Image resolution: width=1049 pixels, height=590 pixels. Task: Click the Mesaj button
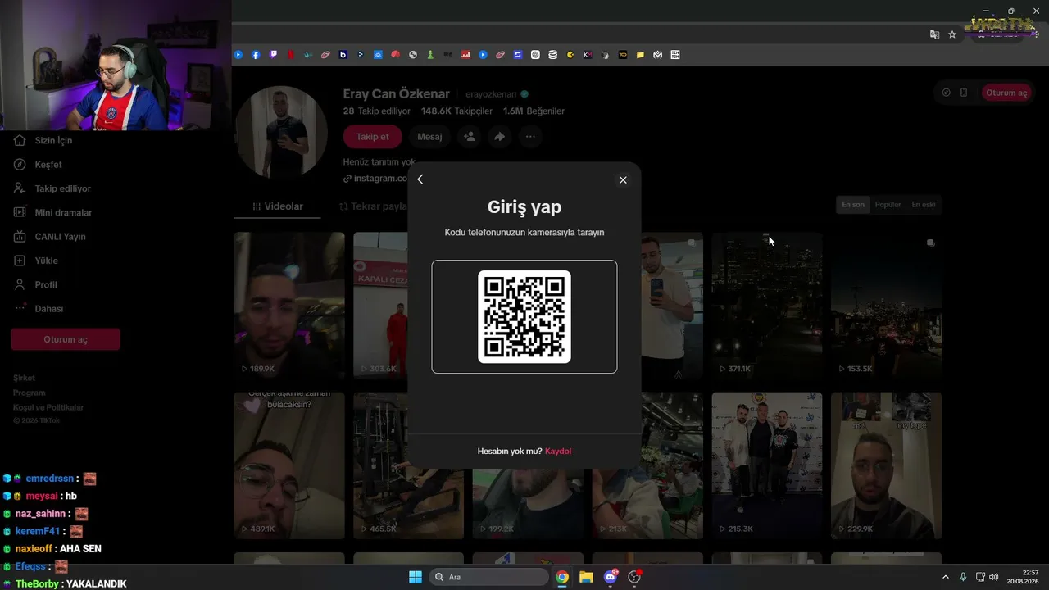click(429, 137)
